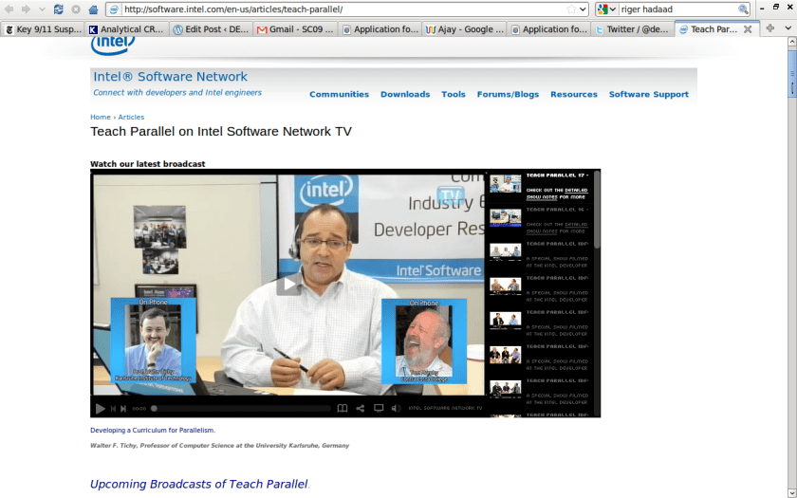Image resolution: width=797 pixels, height=498 pixels.
Task: Switch to the 'Analytical CR...' tab
Action: (126, 29)
